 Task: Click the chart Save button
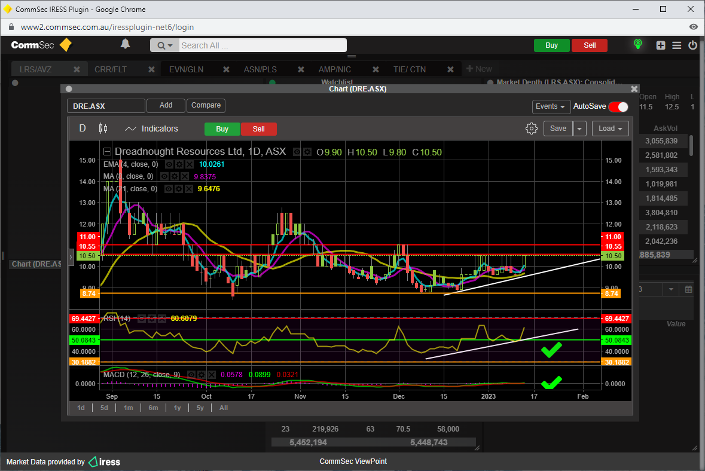coord(558,129)
